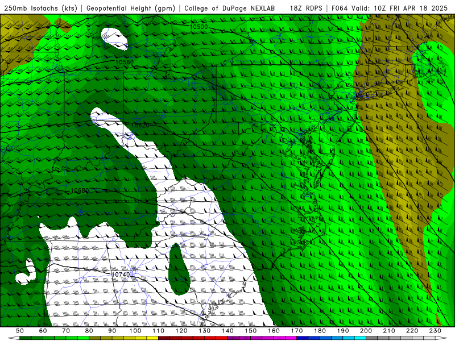455x341 pixels.
Task: Click the 'College of DuPage NEXLAB' header text
Action: click(x=230, y=9)
